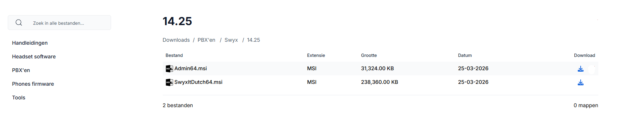Image resolution: width=622 pixels, height=133 pixels.
Task: Click the search magnifier icon
Action: [x=19, y=23]
